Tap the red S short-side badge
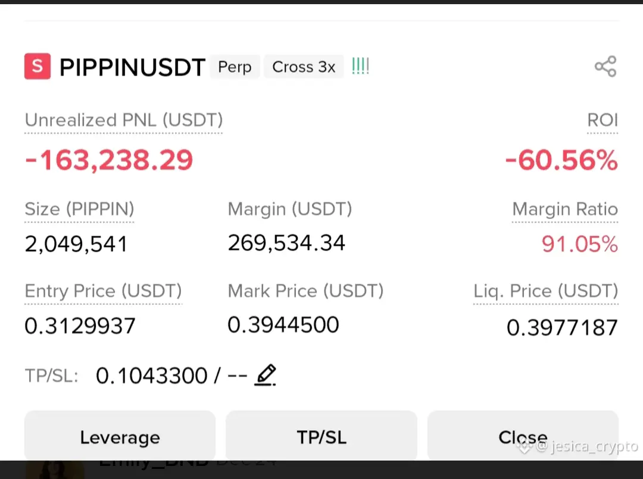This screenshot has height=479, width=643. pos(38,66)
